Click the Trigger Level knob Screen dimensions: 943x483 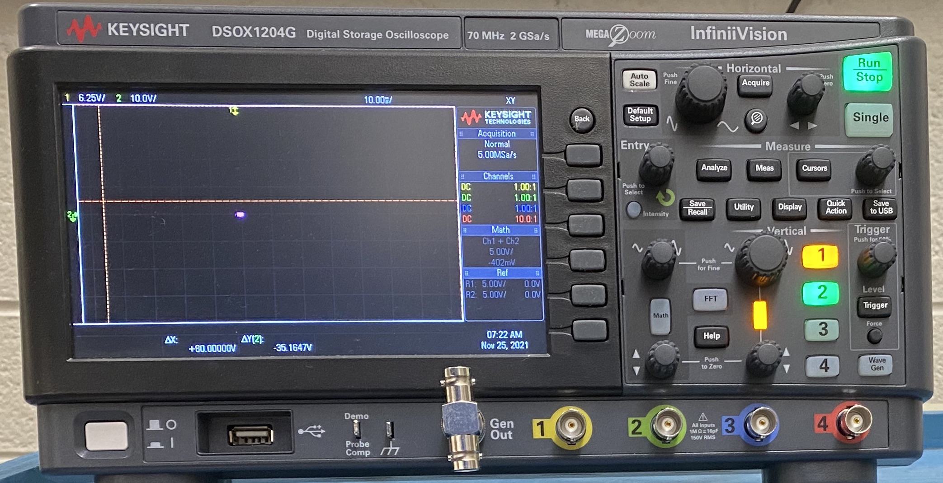click(x=876, y=258)
